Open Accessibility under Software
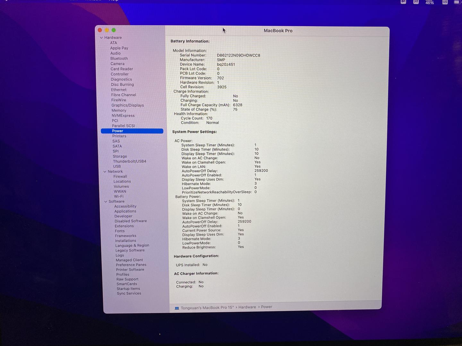 [125, 207]
